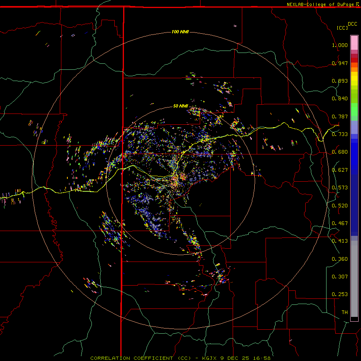Select the 0.893 color scale value
This screenshot has width=361, height=361.
tap(340, 81)
